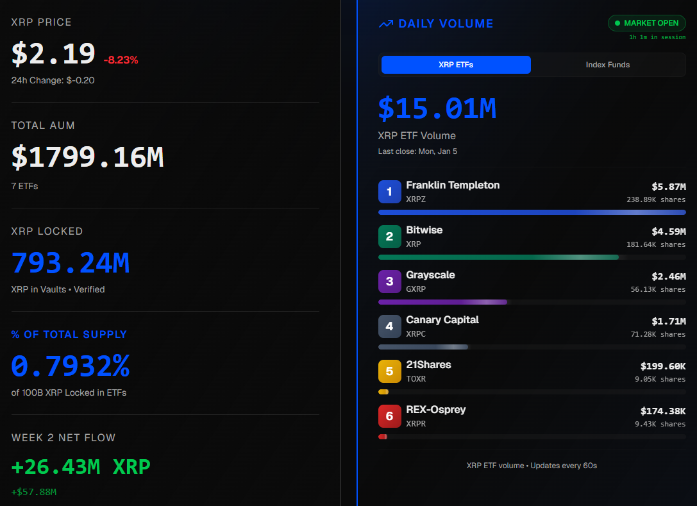Click the '1h 1m in session' text
The width and height of the screenshot is (697, 506).
pyautogui.click(x=657, y=37)
